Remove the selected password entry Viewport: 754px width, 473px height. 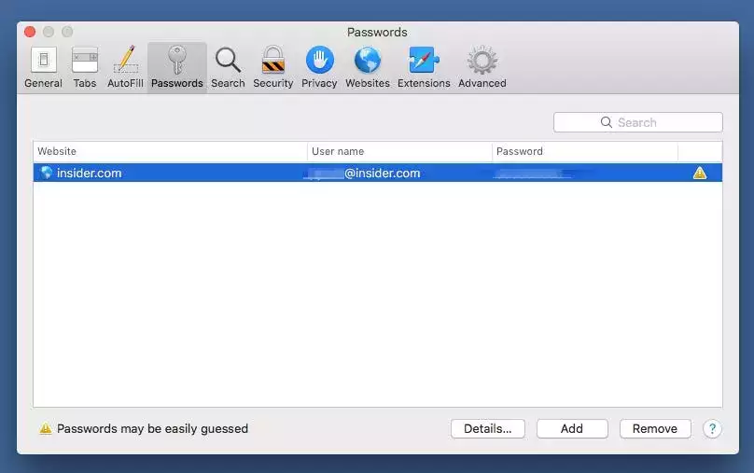tap(654, 429)
